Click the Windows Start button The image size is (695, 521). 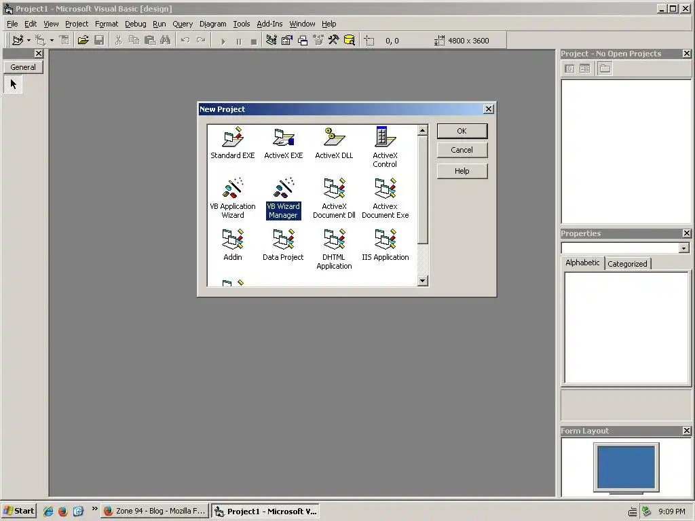tap(19, 511)
